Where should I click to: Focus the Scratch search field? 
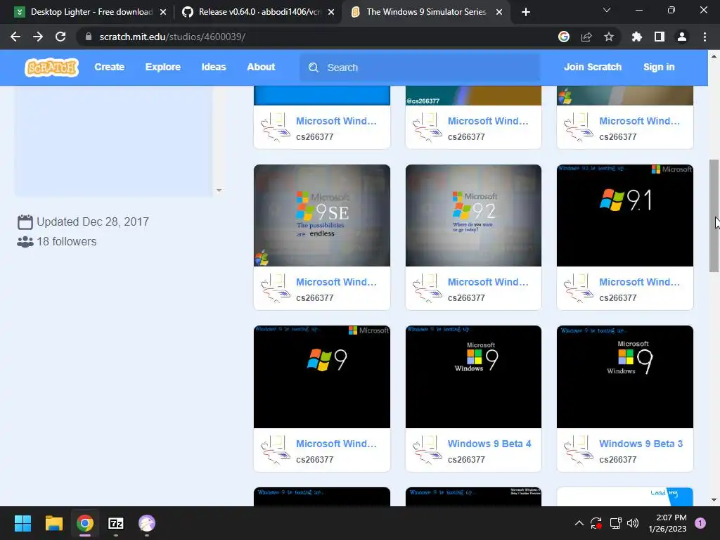click(x=420, y=67)
